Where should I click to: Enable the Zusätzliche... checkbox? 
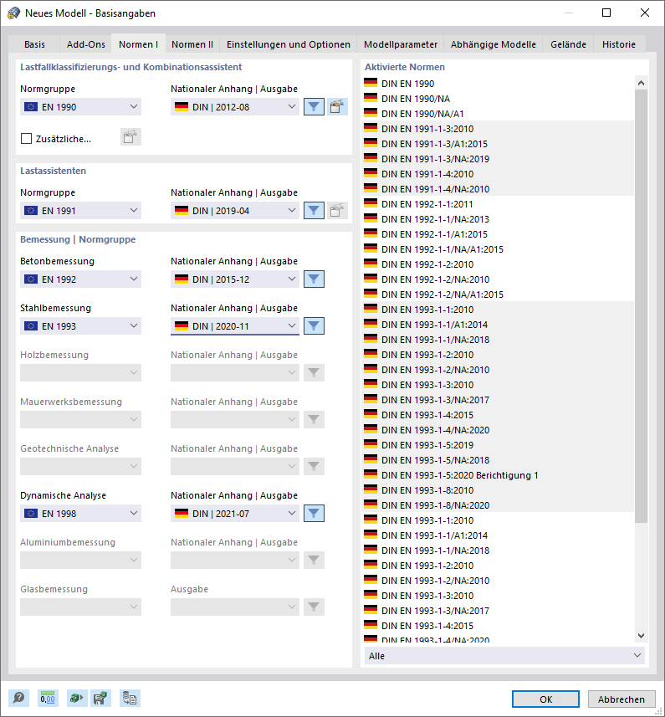click(27, 139)
